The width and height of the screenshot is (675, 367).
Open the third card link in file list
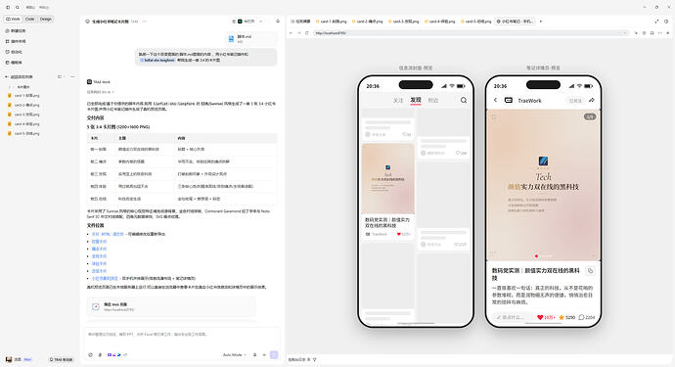(x=99, y=256)
